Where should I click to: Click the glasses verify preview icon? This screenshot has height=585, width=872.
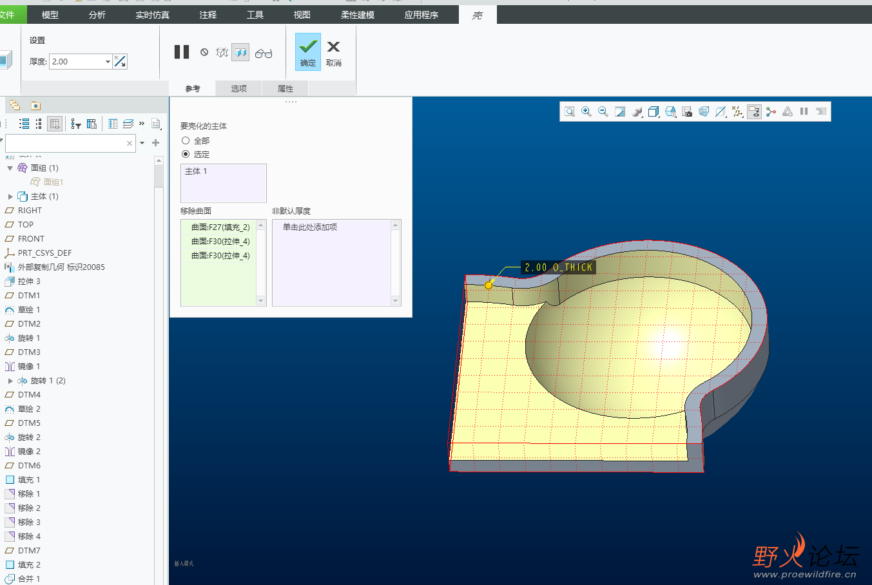pos(264,53)
